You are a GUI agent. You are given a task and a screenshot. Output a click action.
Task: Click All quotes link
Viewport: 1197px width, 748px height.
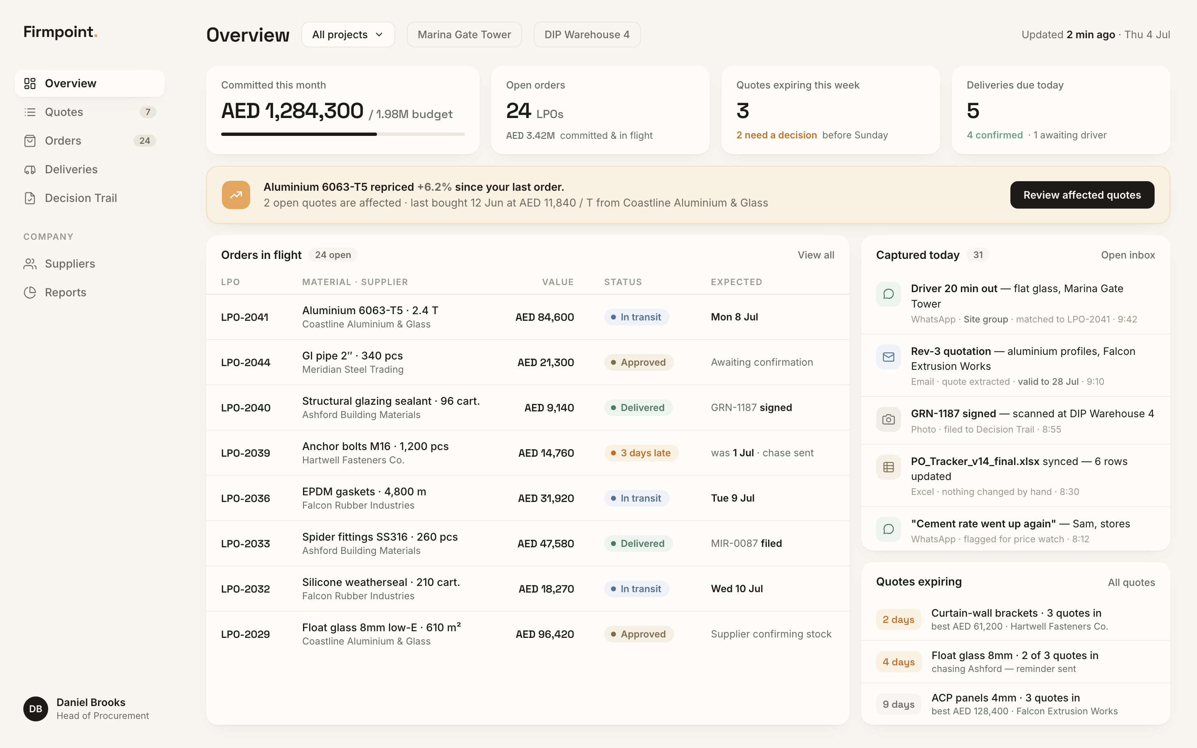tap(1131, 582)
